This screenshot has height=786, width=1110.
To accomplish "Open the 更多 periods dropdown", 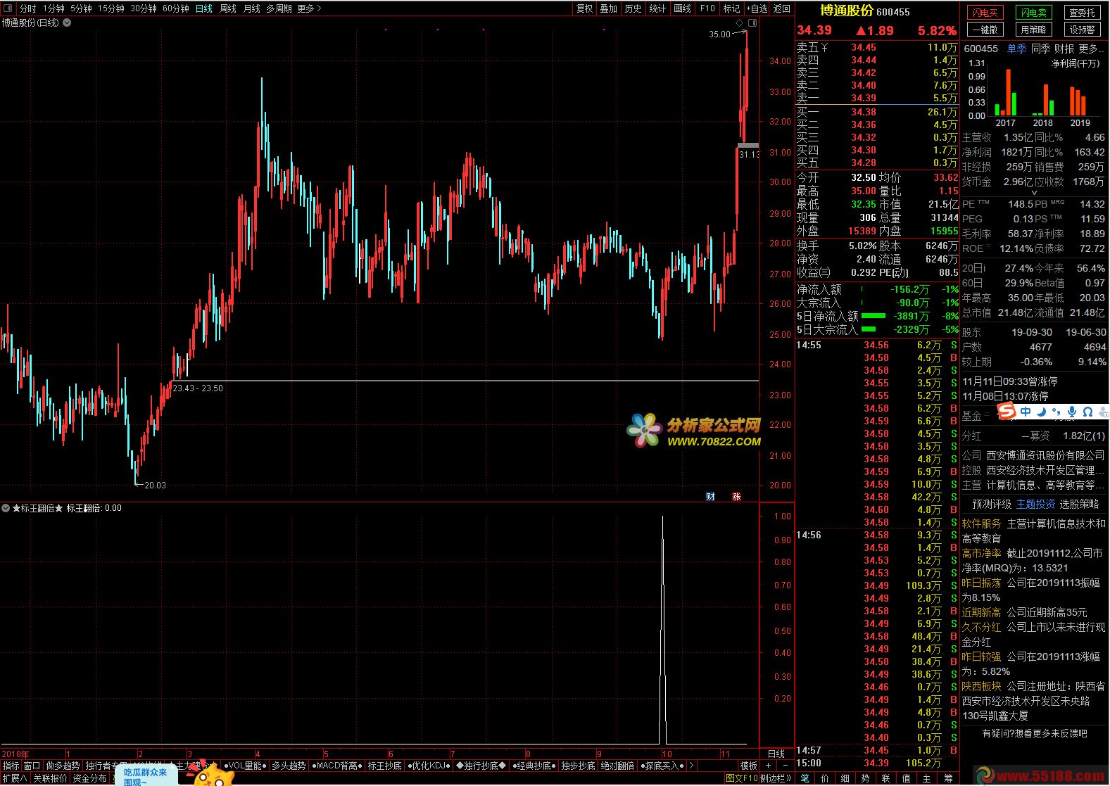I will coord(309,8).
